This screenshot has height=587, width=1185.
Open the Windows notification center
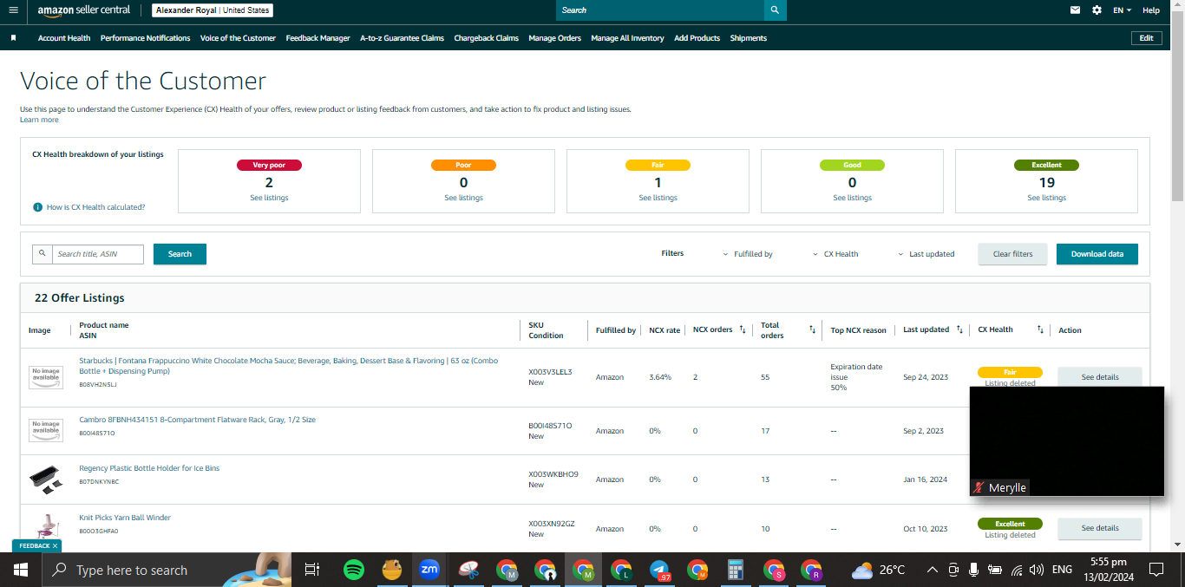point(1156,570)
